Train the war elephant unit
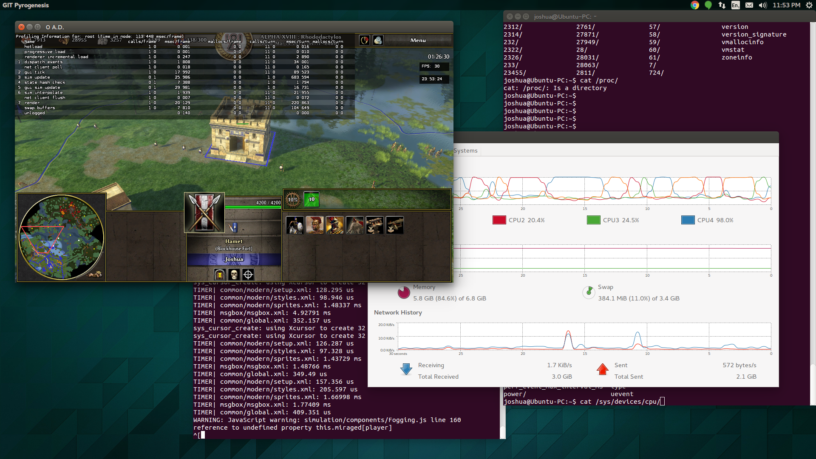 tap(355, 225)
